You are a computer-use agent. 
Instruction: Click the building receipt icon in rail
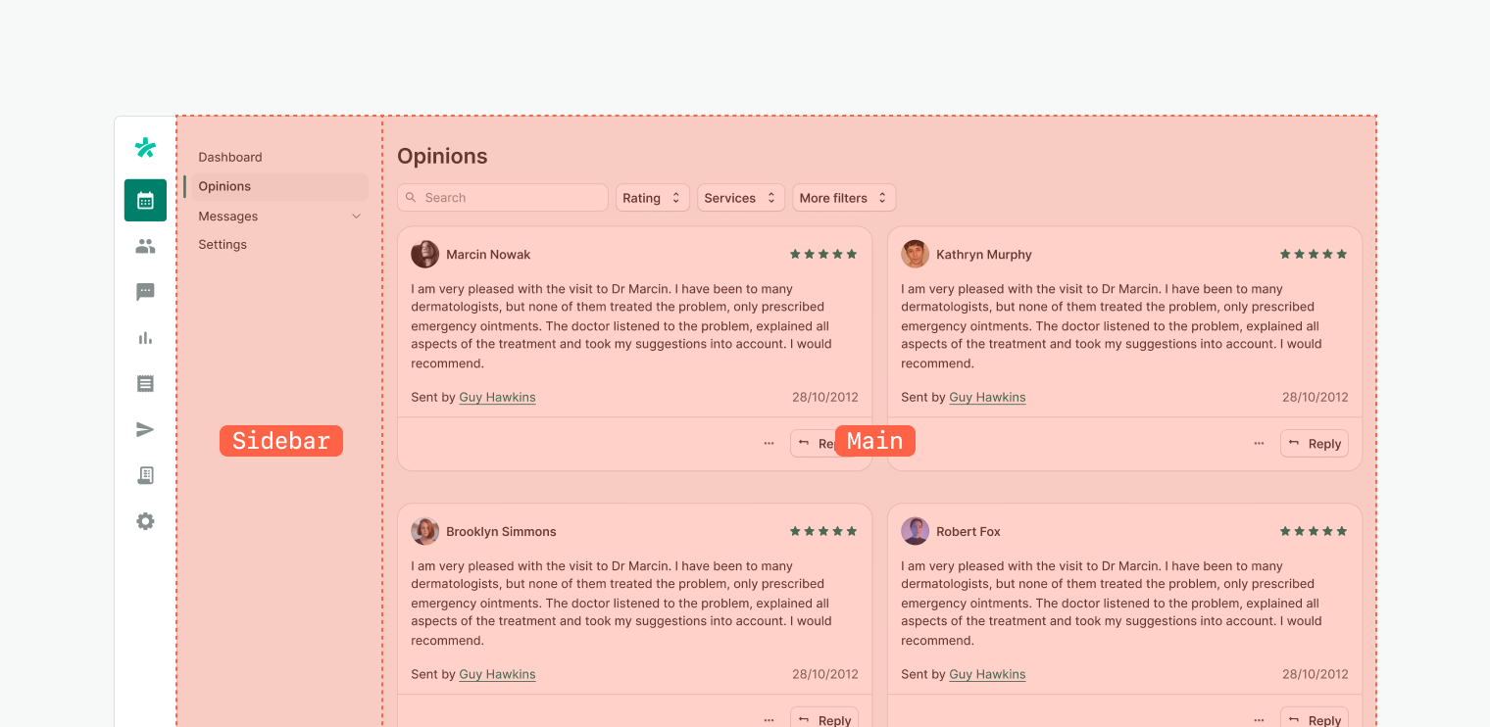click(145, 475)
